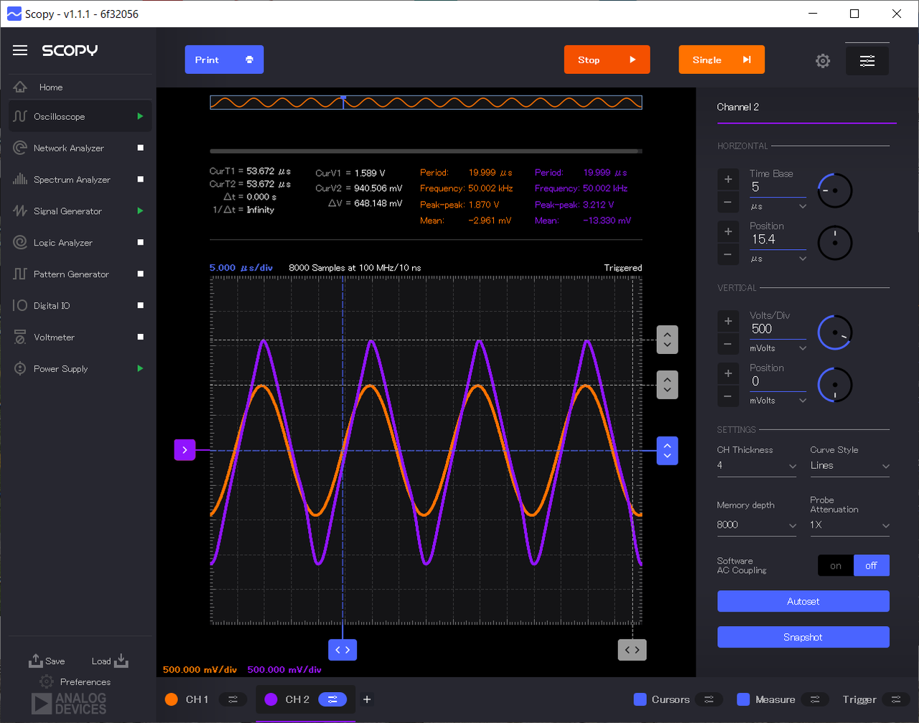Toggle the Cursors checkbox

[640, 699]
